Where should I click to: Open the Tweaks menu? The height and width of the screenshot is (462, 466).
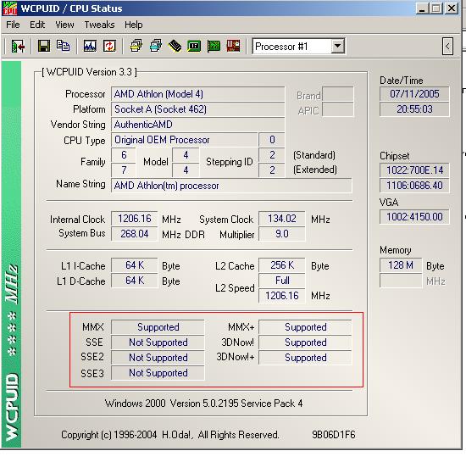[99, 25]
